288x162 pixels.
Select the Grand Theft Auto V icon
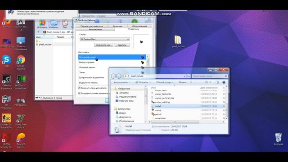tap(21, 121)
